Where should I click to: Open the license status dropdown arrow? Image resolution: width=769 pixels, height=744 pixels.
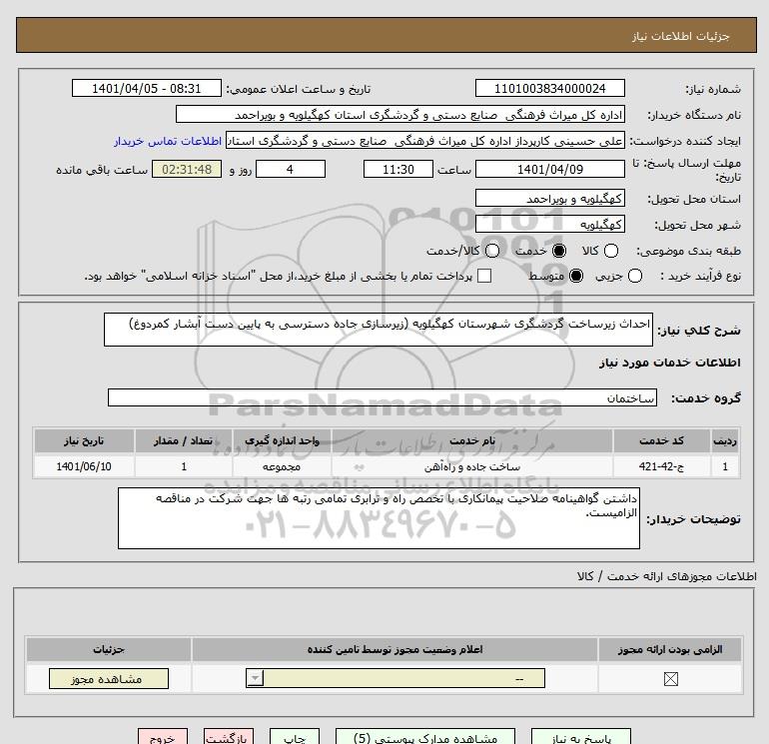pos(255,679)
